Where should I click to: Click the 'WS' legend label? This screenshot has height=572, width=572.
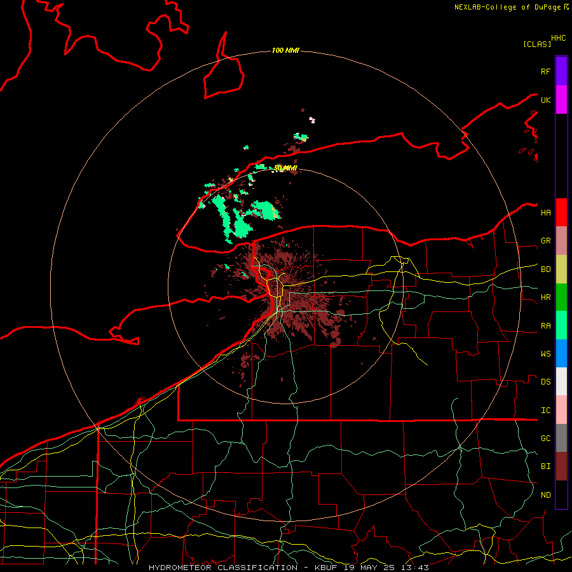[x=545, y=354]
